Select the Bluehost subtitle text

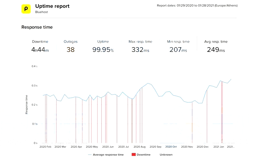(42, 12)
